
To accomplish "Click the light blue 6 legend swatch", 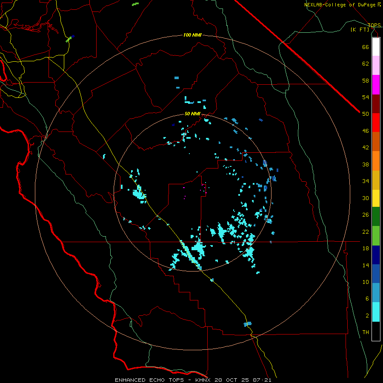I will [376, 293].
